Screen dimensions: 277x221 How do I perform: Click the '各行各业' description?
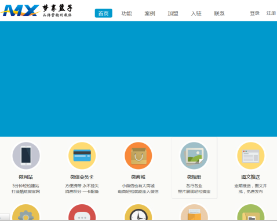[194, 186]
